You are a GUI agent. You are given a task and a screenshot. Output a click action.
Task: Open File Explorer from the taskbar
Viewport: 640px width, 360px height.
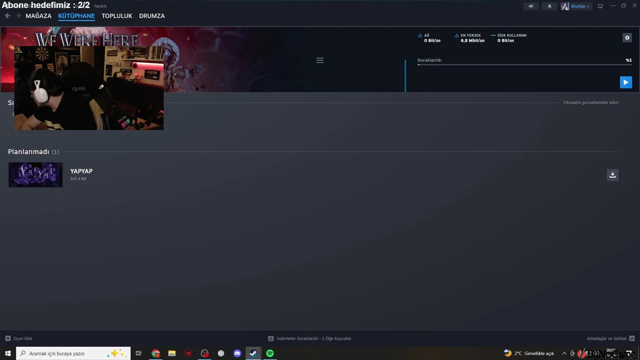[172, 353]
